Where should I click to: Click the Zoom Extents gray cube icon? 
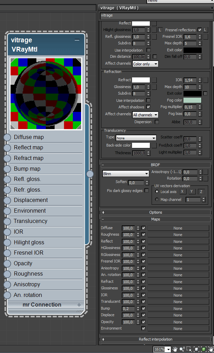click(197, 349)
